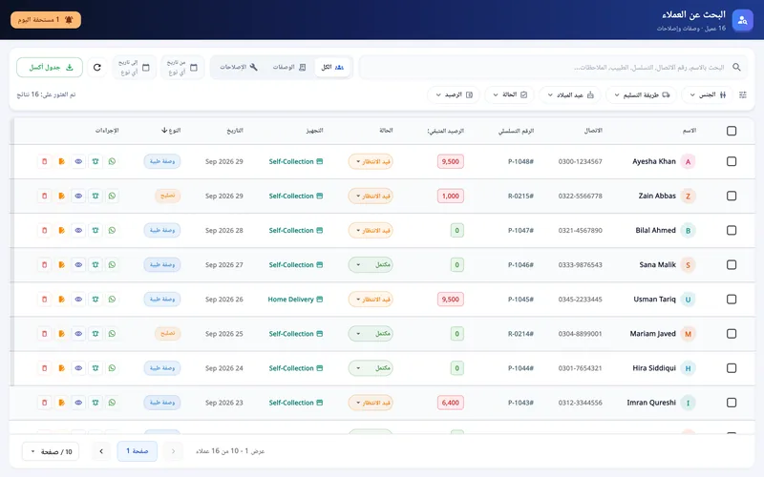Image resolution: width=764 pixels, height=477 pixels.
Task: Open the to-date (إلى تاريخ) picker
Action: [x=135, y=67]
